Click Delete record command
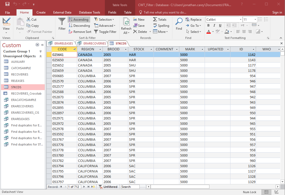 [x=140, y=32]
